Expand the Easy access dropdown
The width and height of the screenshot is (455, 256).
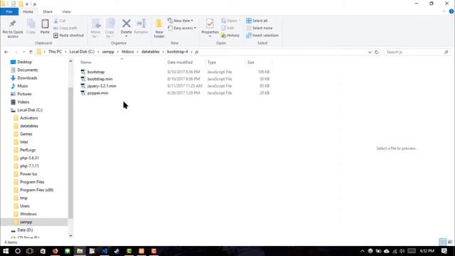(x=182, y=28)
